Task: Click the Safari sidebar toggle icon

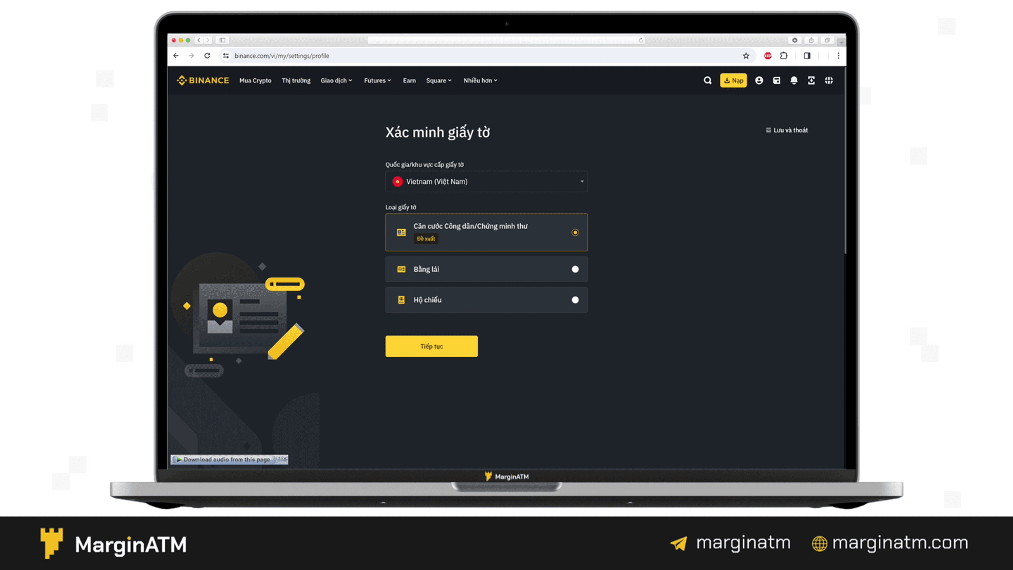Action: pyautogui.click(x=222, y=40)
